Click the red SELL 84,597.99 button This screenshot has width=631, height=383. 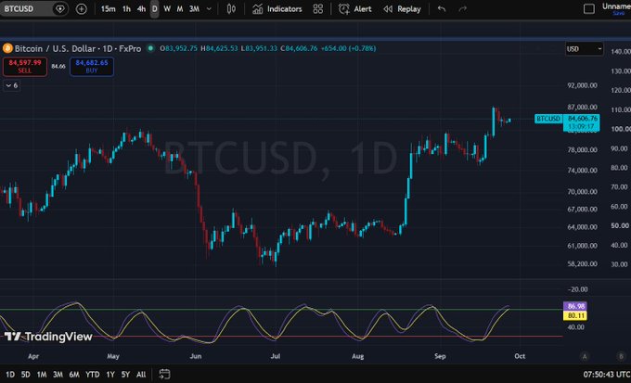coord(24,67)
